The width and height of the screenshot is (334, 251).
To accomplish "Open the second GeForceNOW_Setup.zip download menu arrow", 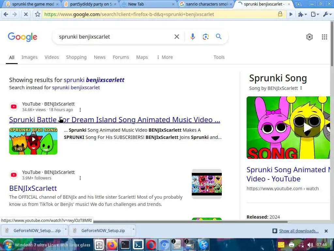I will pos(133,229).
